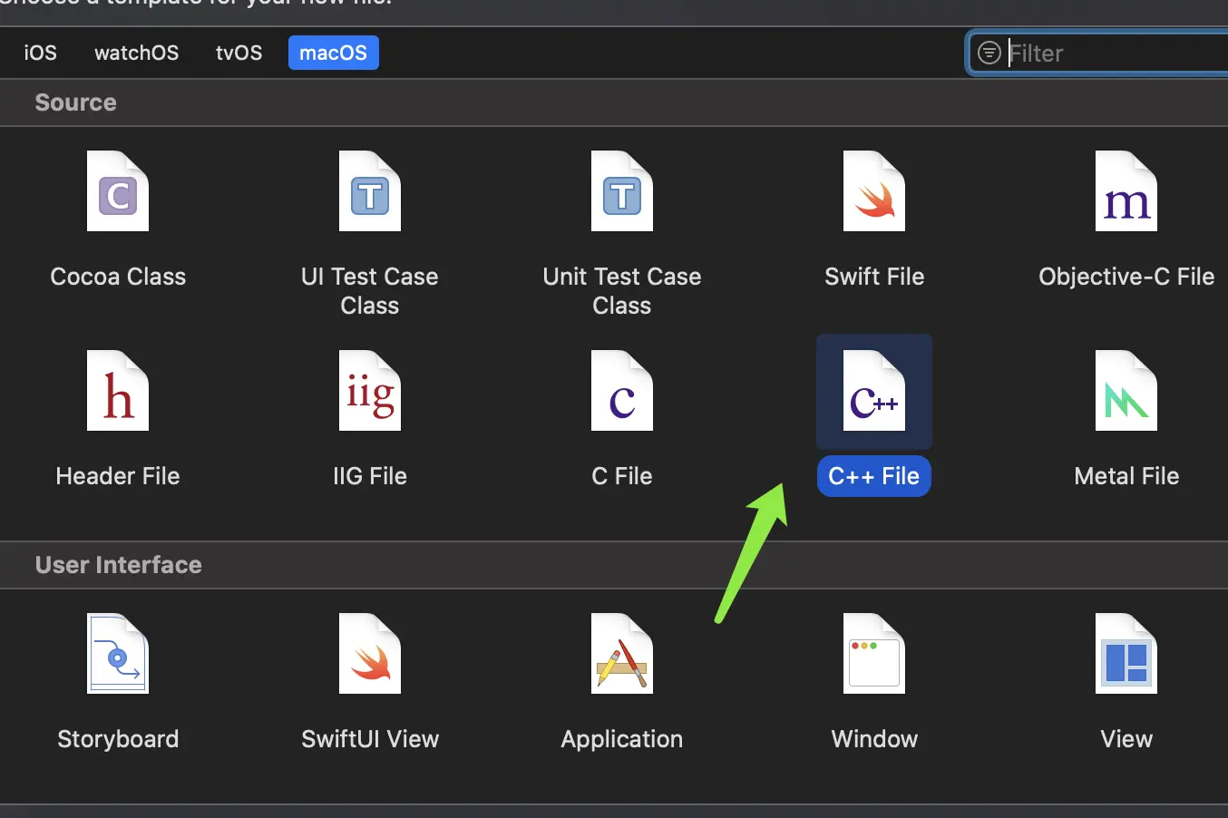Click the "Window" label
This screenshot has width=1228, height=818.
point(874,739)
